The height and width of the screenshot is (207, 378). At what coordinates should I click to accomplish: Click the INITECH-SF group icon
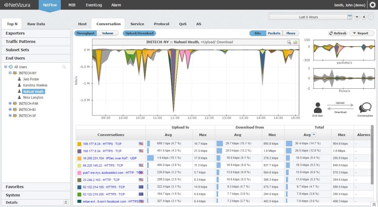[x=15, y=116]
